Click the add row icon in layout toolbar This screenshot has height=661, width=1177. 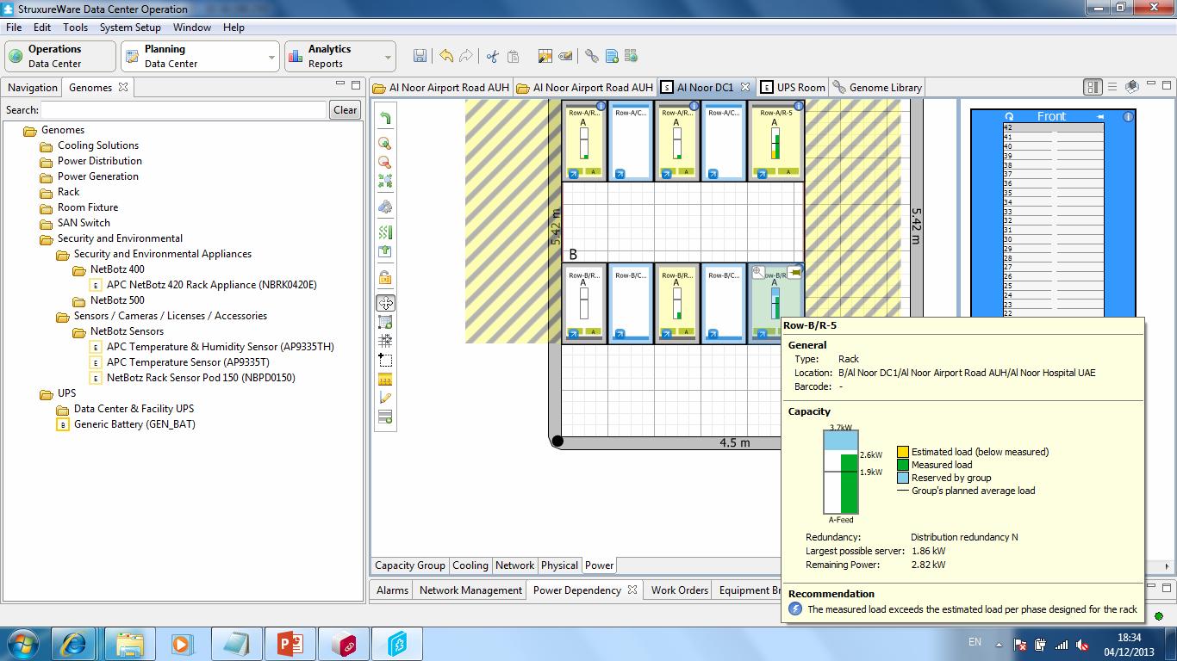385,417
